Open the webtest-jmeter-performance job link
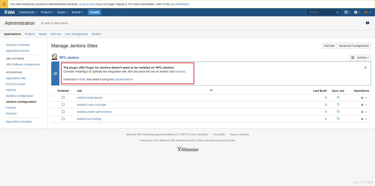Screen dimensions: 375x186 (x=94, y=111)
